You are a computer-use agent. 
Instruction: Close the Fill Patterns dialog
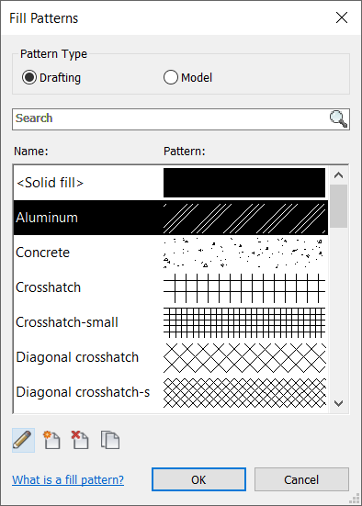point(342,17)
